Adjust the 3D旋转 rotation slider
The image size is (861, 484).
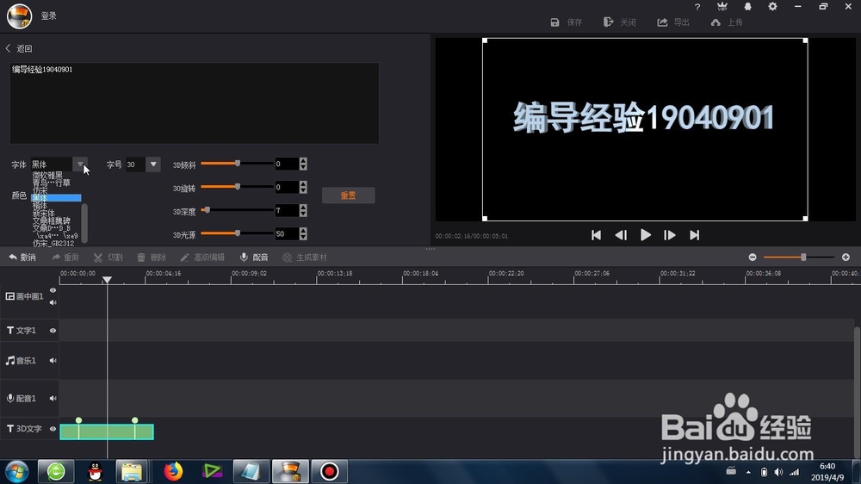pyautogui.click(x=238, y=187)
